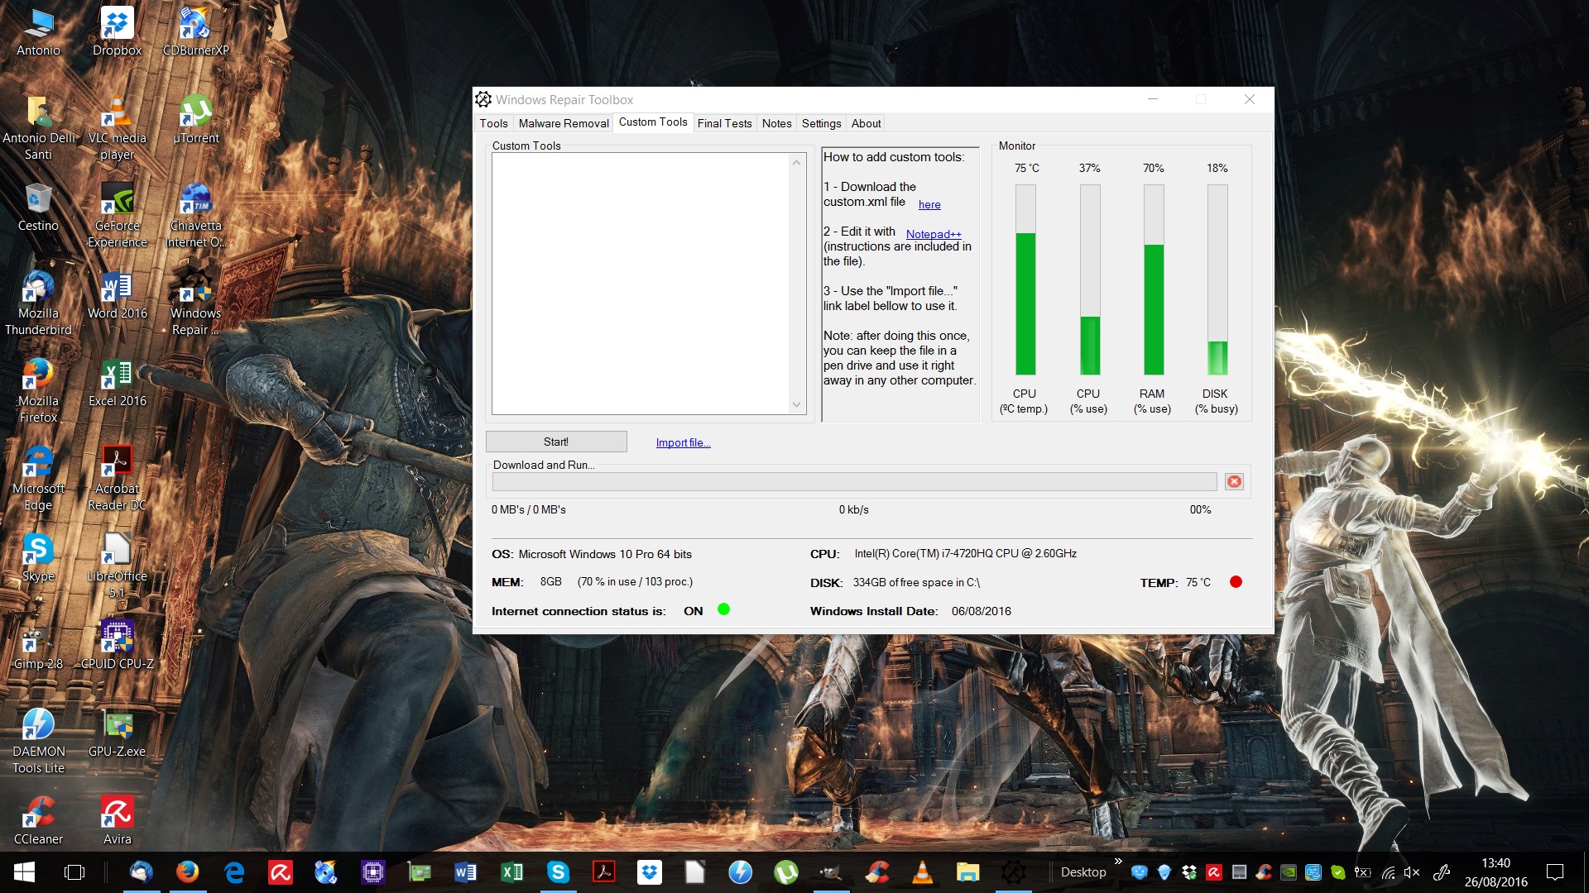This screenshot has height=893, width=1589.
Task: Open the Action Center notification icon
Action: click(x=1555, y=872)
